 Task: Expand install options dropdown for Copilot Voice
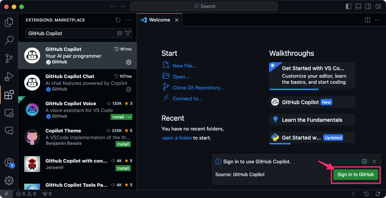coord(129,117)
